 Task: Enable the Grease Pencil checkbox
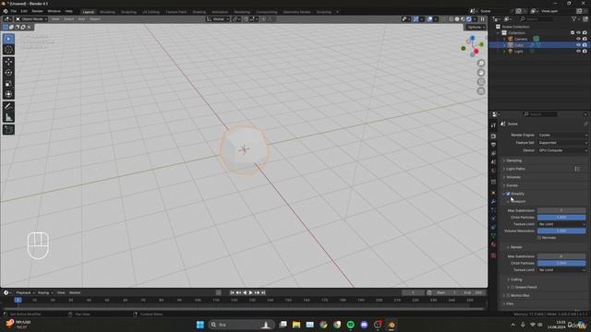513,287
